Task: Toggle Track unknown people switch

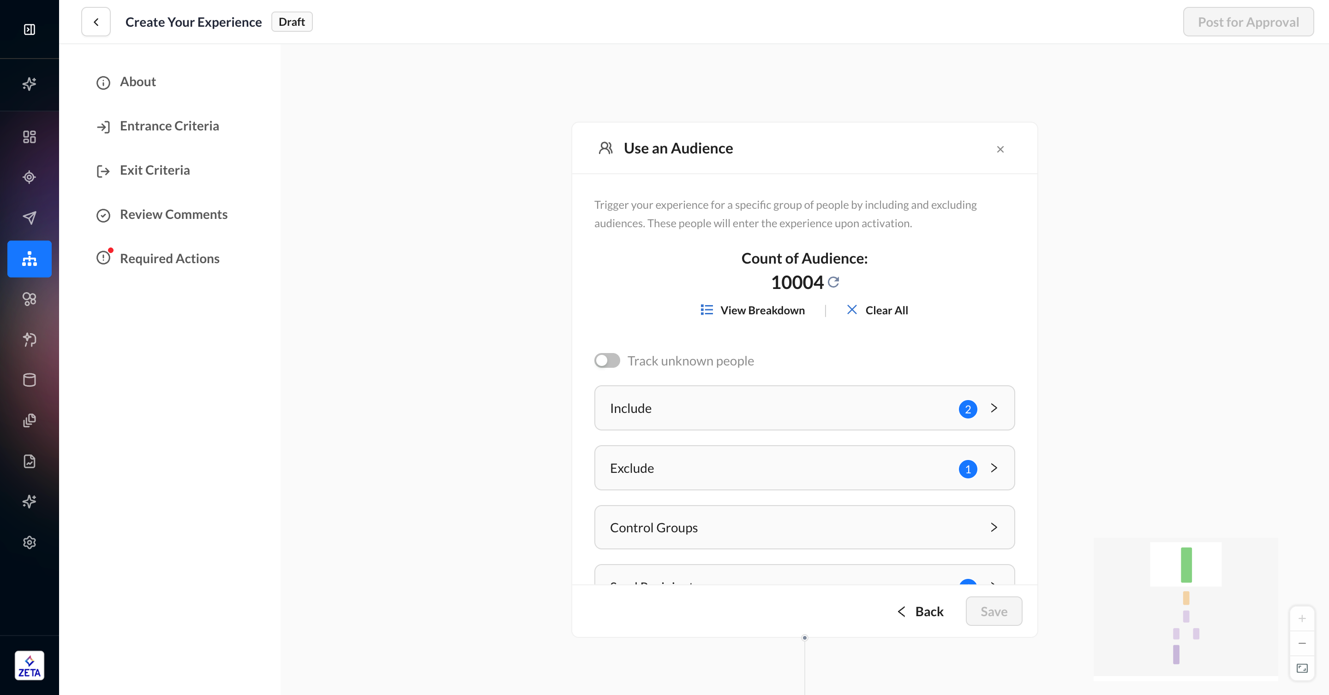Action: tap(607, 361)
